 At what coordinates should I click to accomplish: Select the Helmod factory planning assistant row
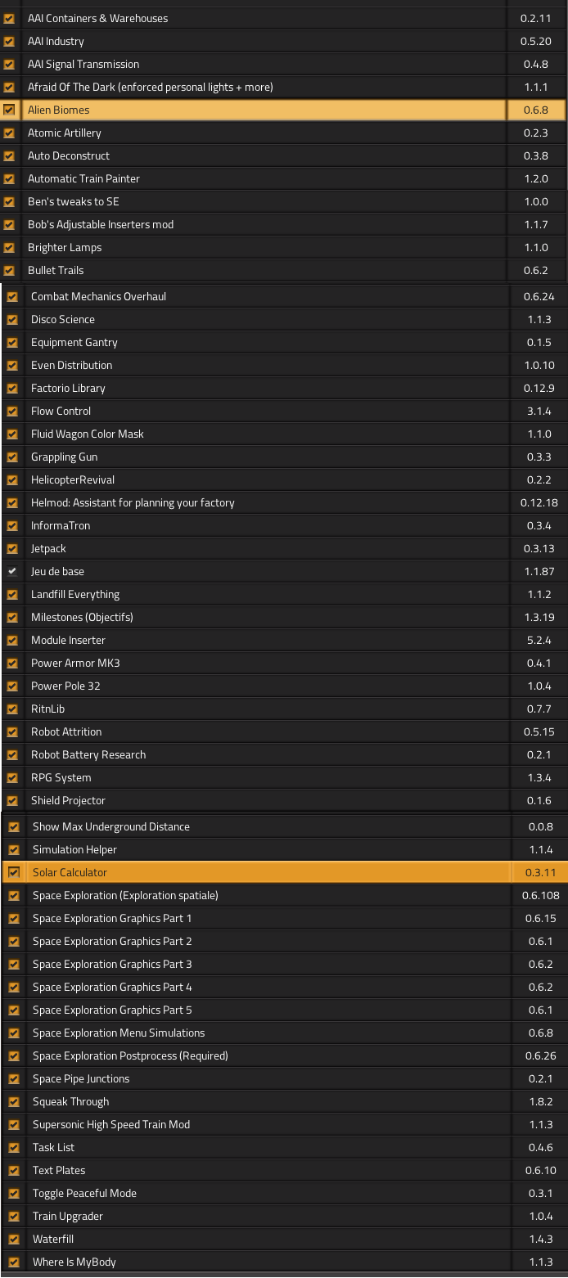coord(266,502)
